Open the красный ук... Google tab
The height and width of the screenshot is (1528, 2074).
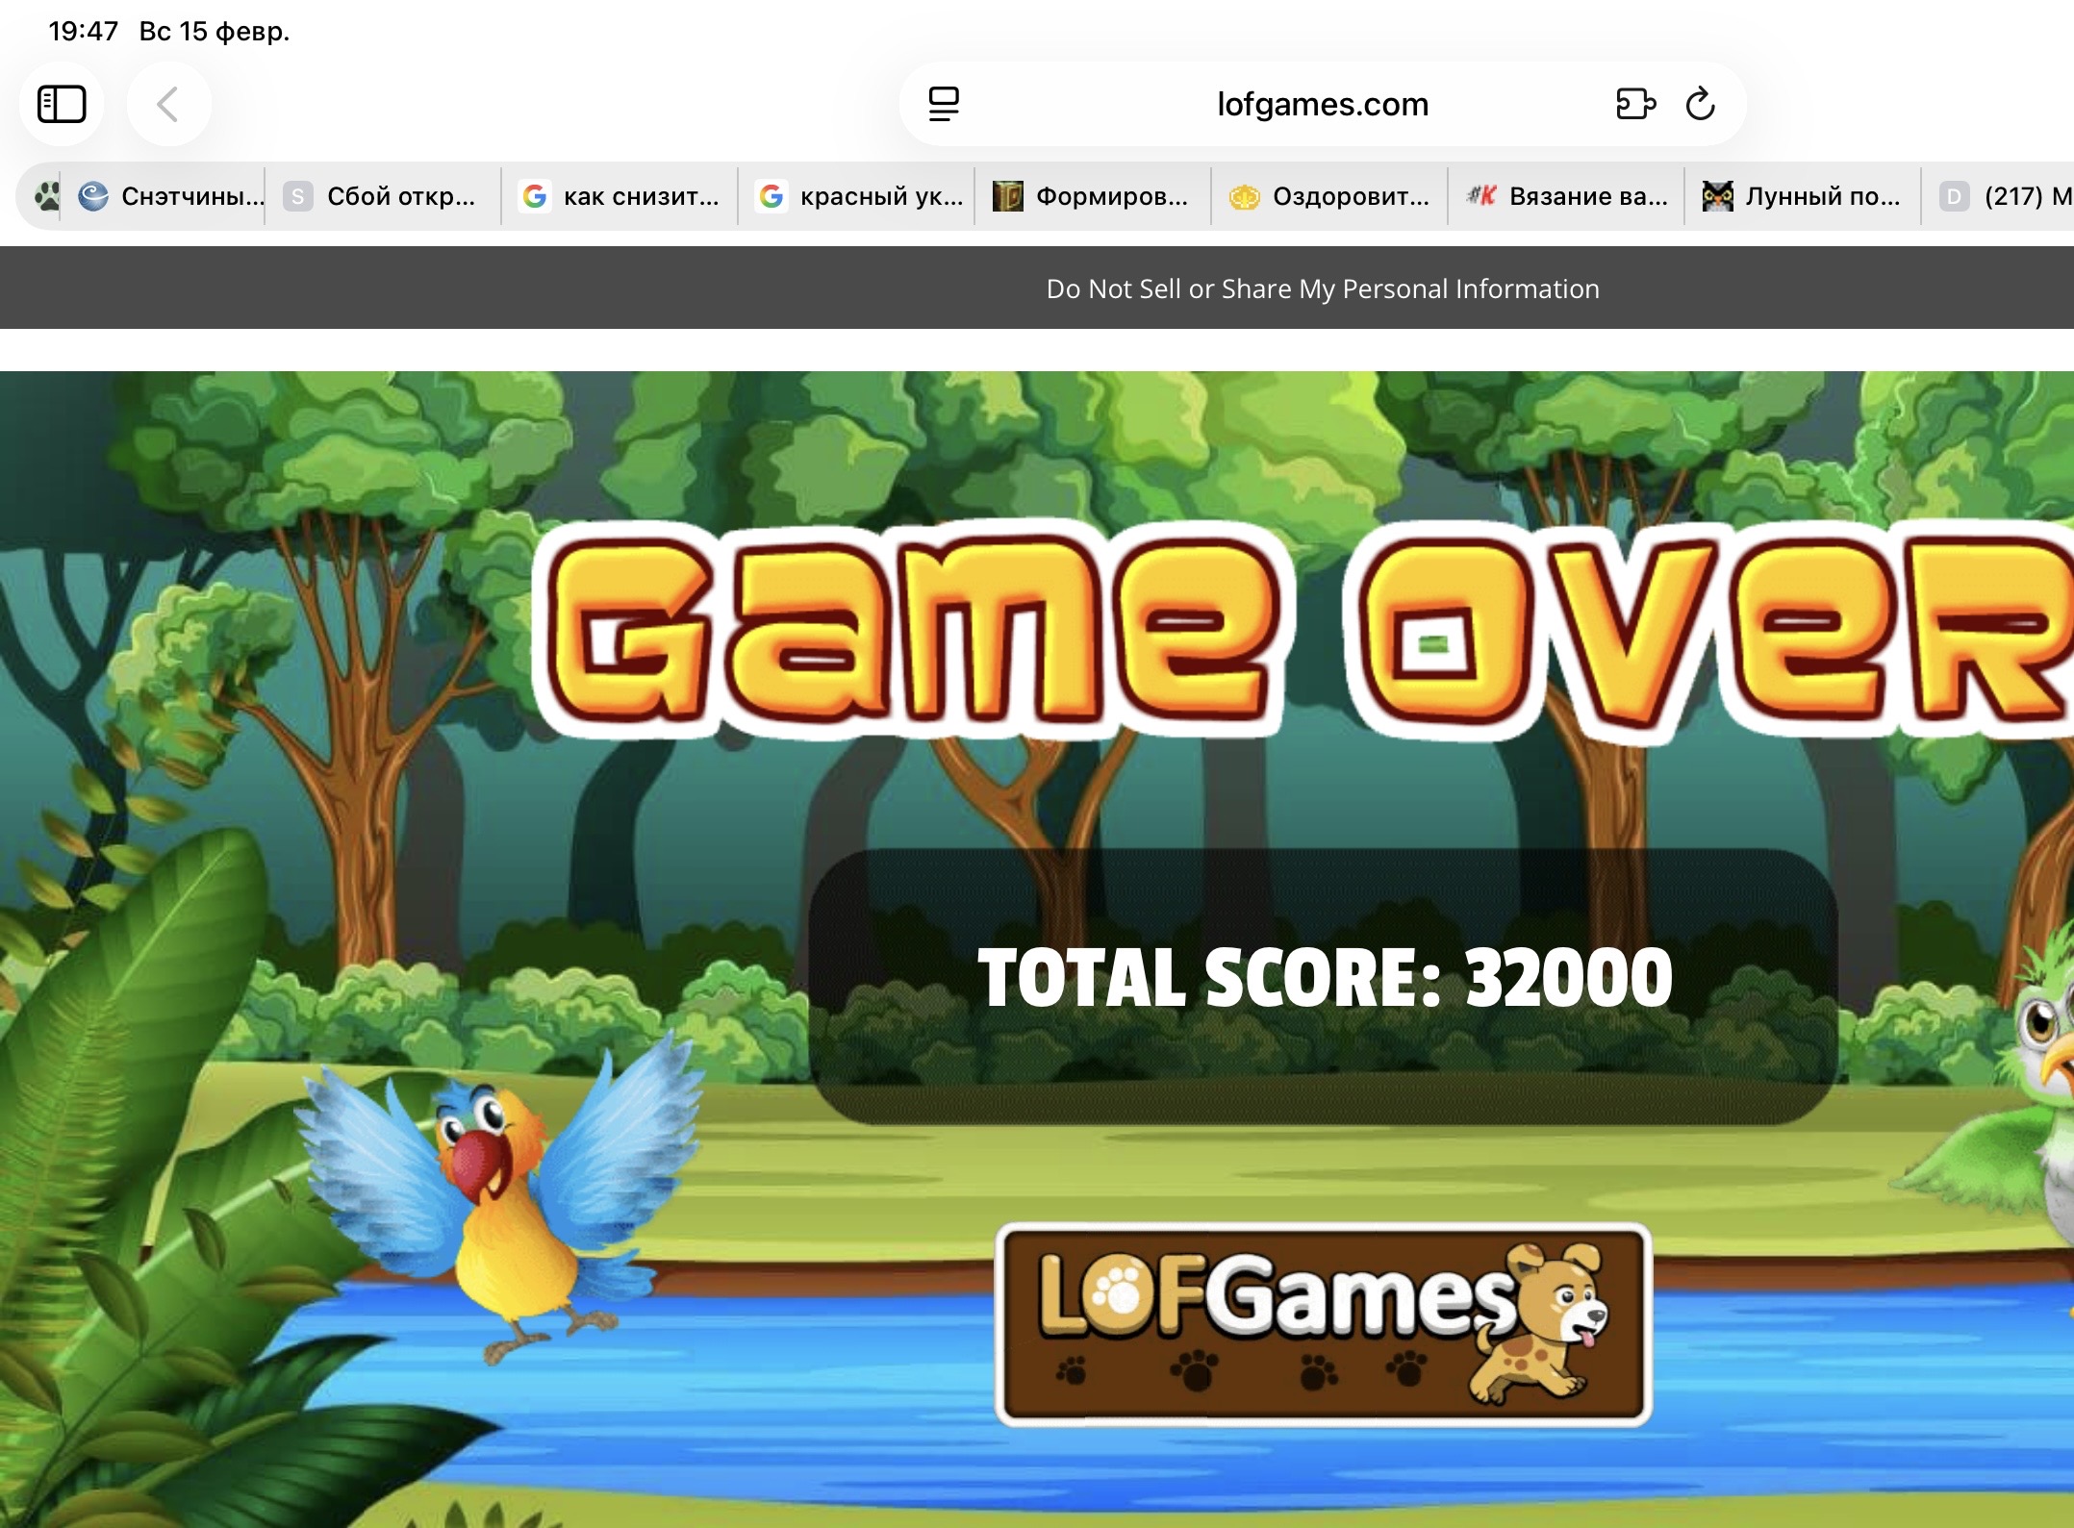[857, 196]
